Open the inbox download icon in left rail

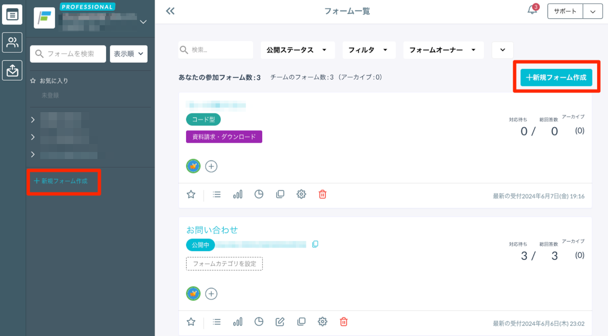click(13, 70)
